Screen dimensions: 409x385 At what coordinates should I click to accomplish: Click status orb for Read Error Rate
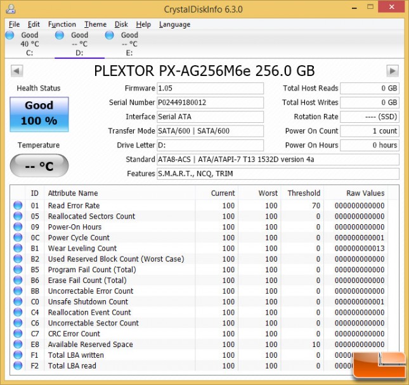click(x=18, y=205)
